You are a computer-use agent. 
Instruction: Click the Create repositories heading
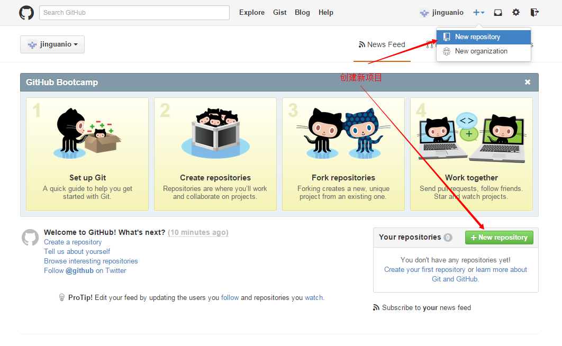215,178
